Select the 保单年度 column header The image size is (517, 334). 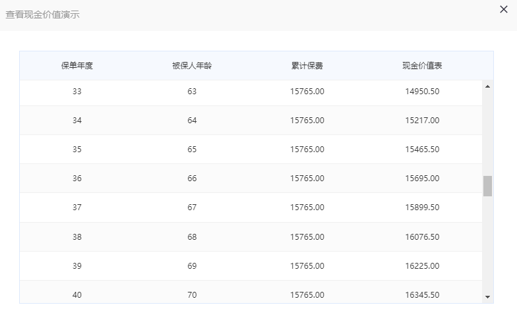[x=76, y=66]
